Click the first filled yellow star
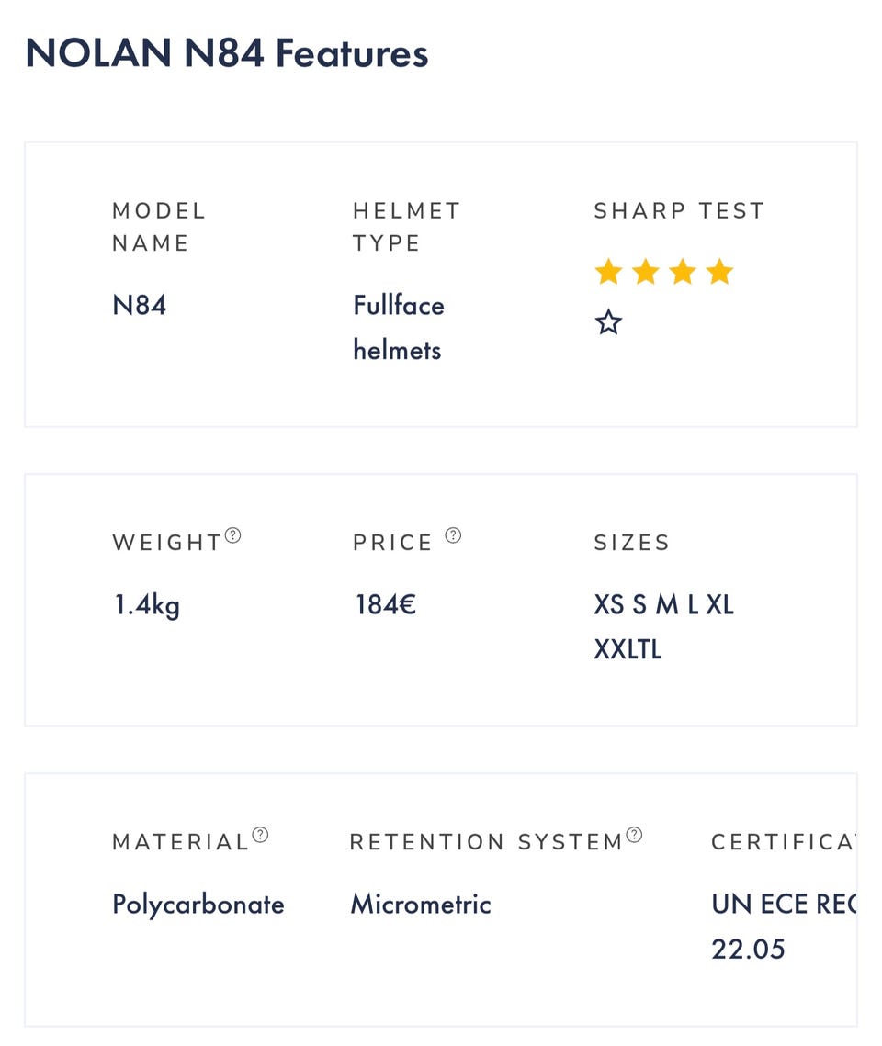882x1046 pixels. 608,272
